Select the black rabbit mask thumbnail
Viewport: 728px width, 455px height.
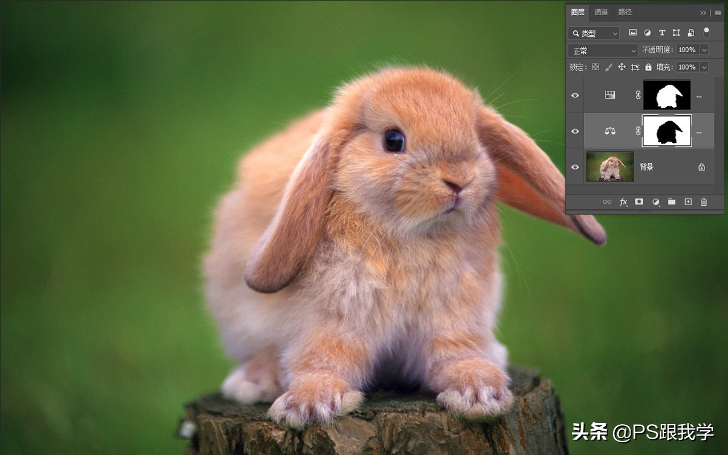[x=667, y=131]
